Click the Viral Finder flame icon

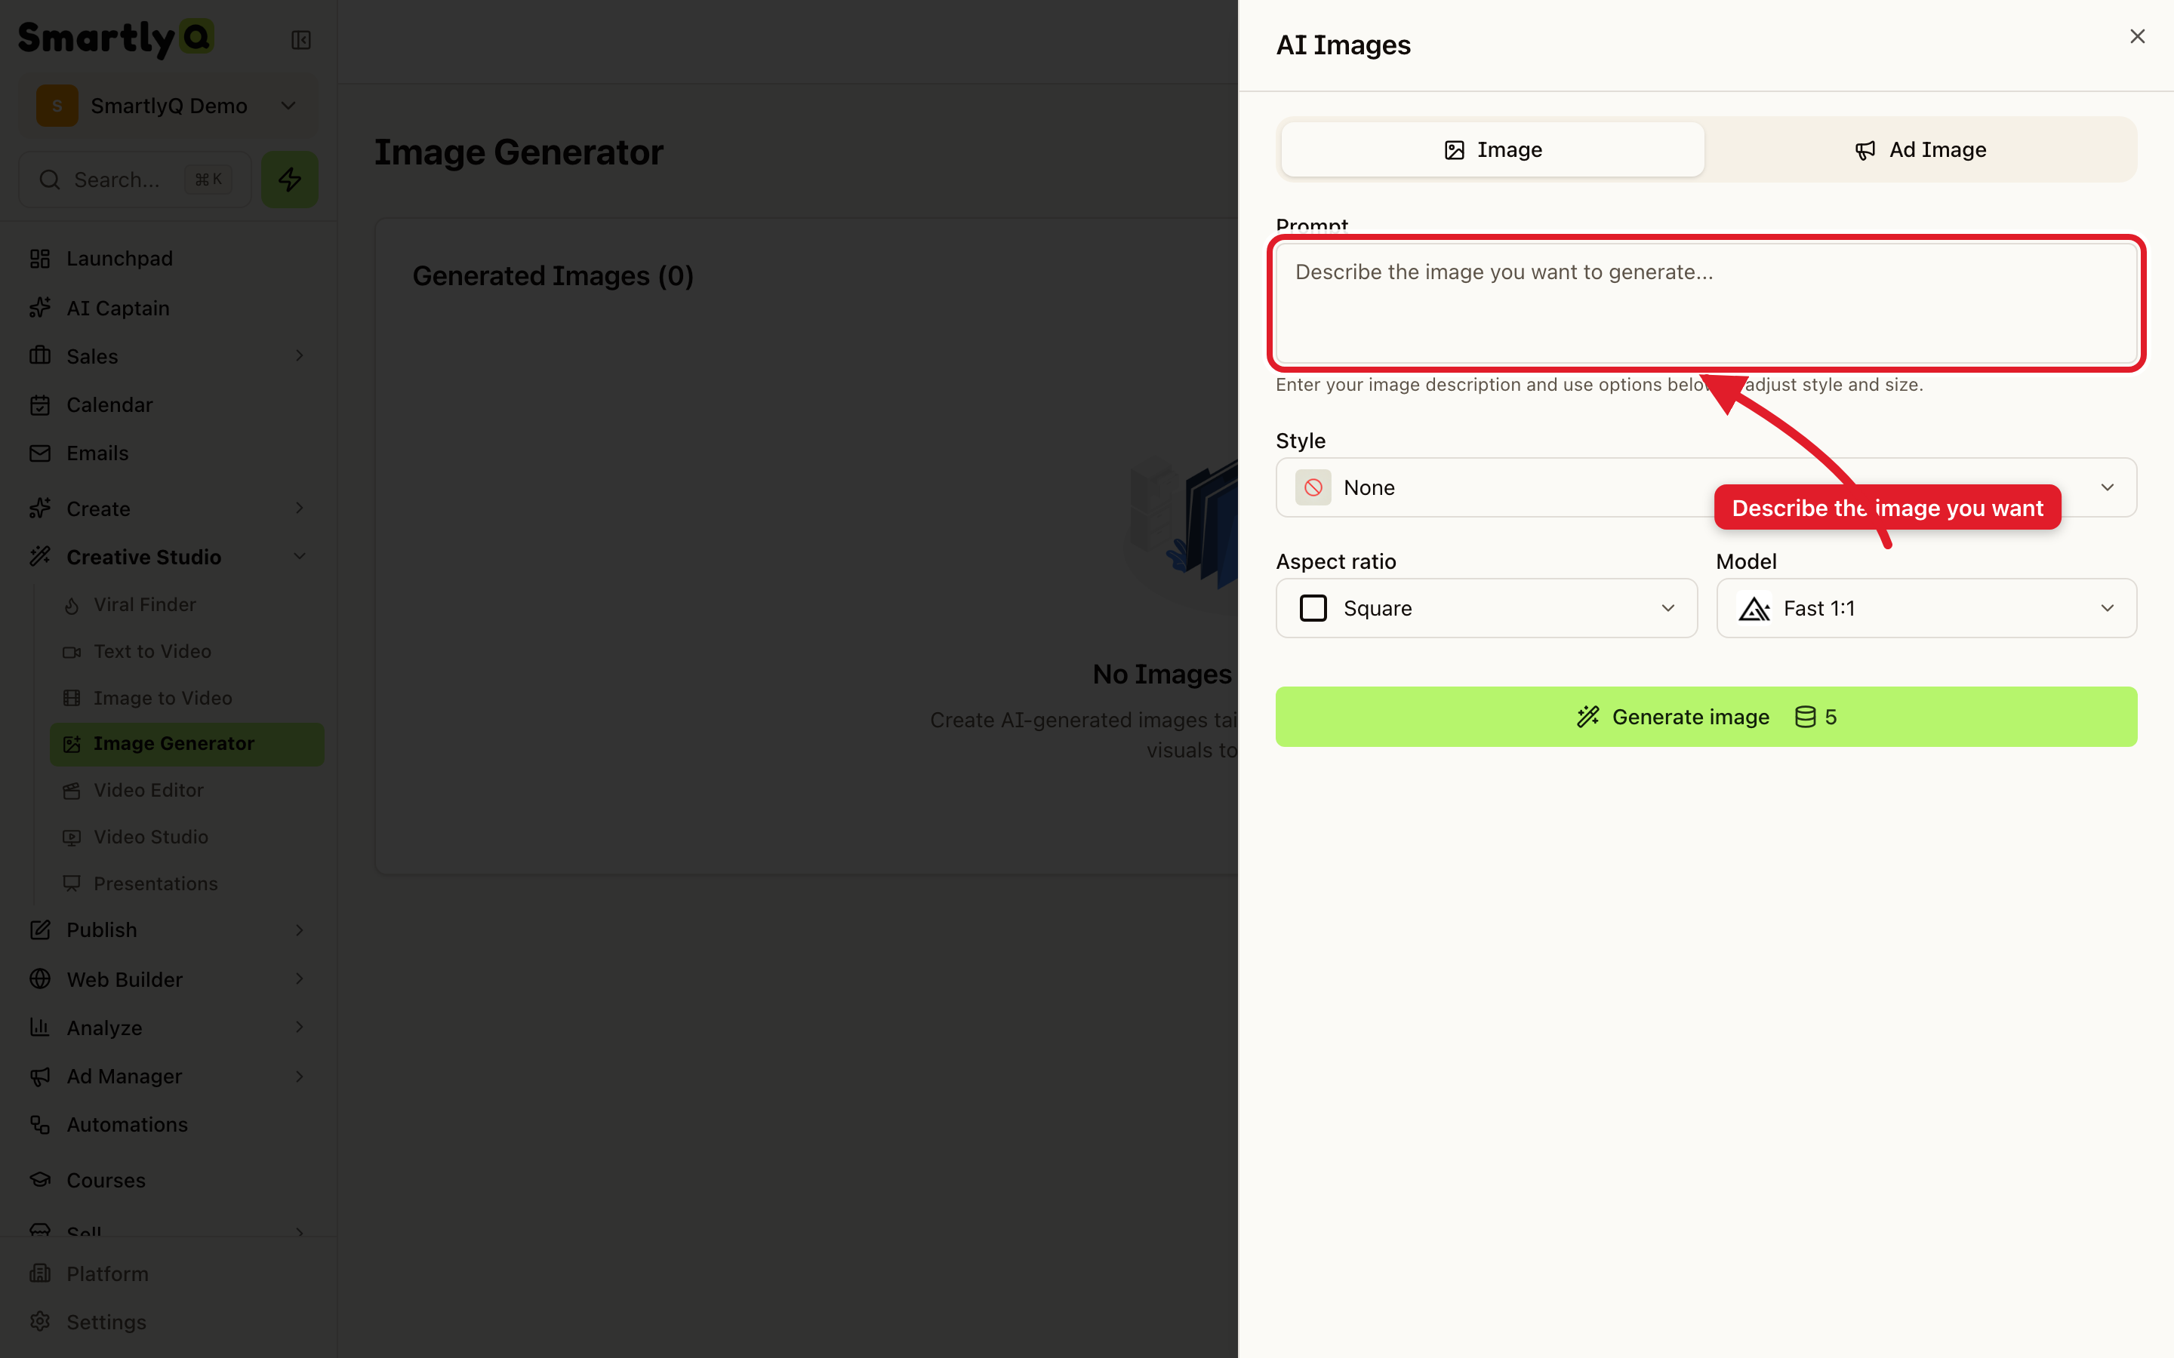pos(72,607)
